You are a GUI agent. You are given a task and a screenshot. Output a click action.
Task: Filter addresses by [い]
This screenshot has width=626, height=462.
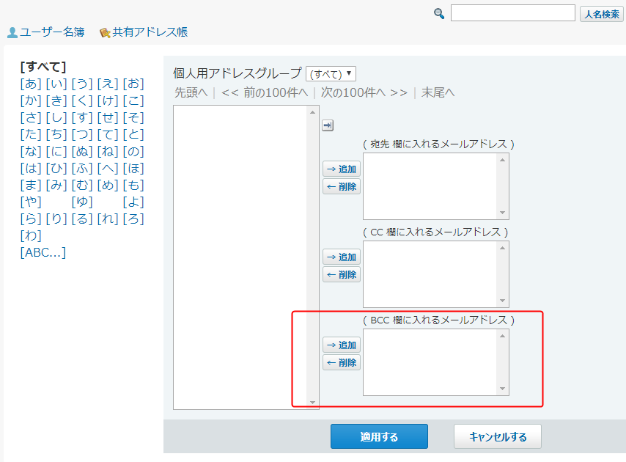point(56,84)
